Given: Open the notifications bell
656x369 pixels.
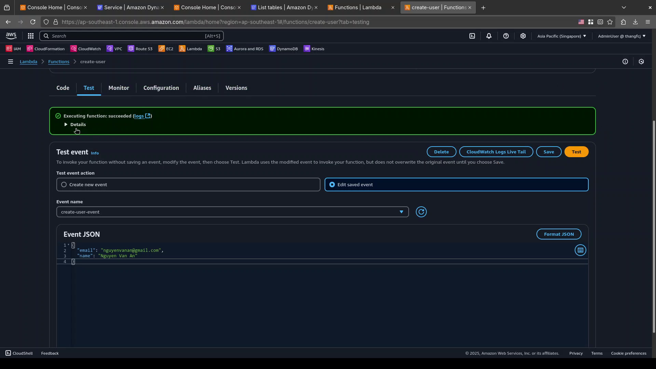Looking at the screenshot, I should click(489, 36).
